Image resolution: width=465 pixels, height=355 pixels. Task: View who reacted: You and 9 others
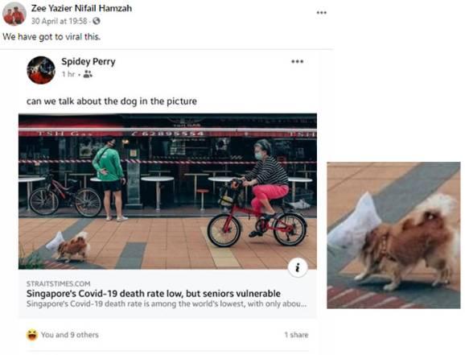[70, 335]
